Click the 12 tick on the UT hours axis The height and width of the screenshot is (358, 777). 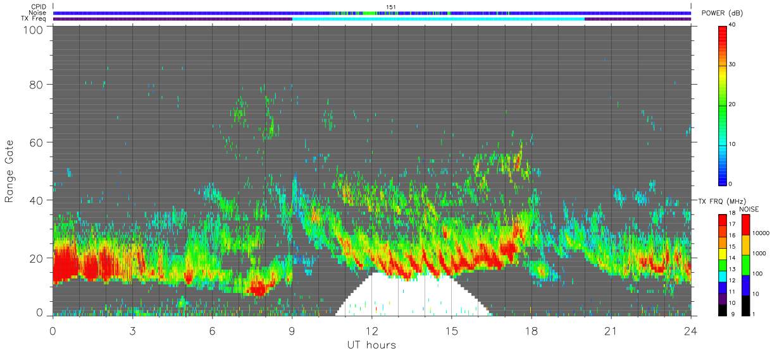[371, 330]
